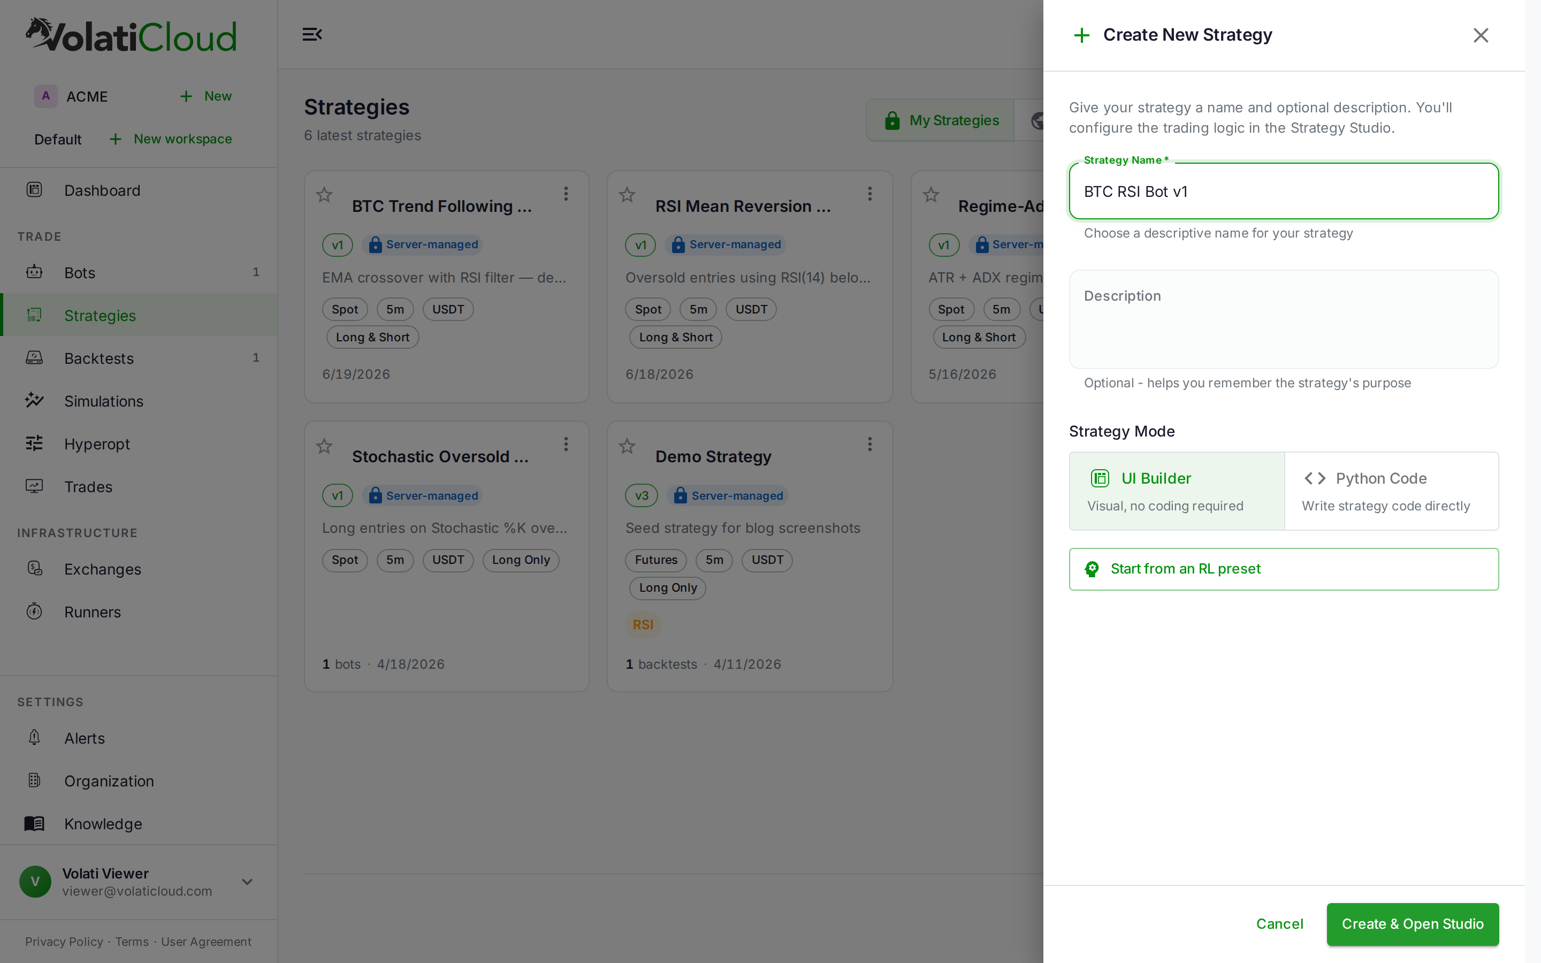1541x963 pixels.
Task: Select Strategies in the sidebar
Action: [138, 315]
